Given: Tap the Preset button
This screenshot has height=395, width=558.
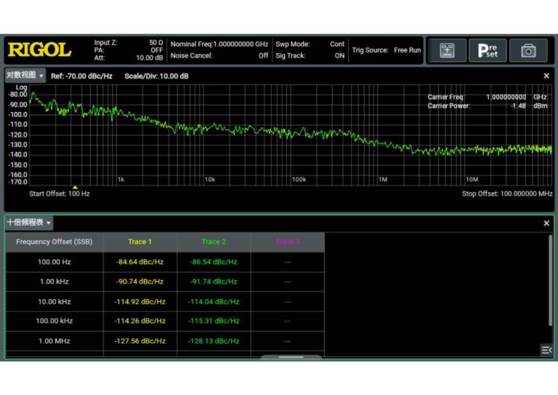Looking at the screenshot, I should (488, 50).
